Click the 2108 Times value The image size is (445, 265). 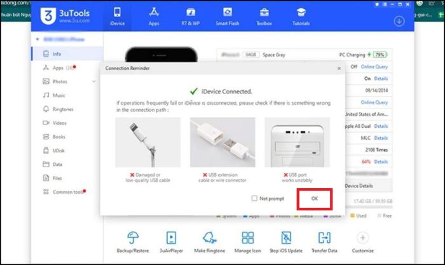[376, 150]
